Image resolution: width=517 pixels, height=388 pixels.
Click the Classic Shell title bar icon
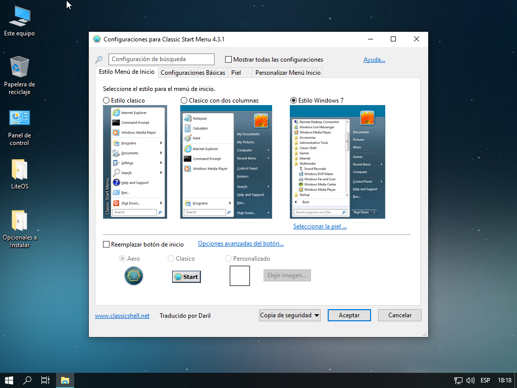tap(97, 39)
